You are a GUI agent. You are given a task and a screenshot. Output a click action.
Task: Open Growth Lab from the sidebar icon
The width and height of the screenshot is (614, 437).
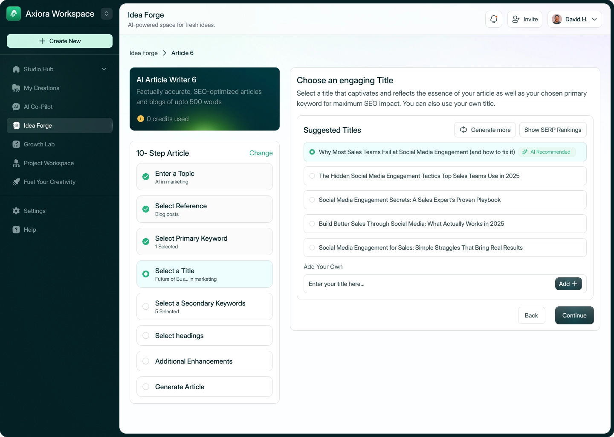click(16, 144)
